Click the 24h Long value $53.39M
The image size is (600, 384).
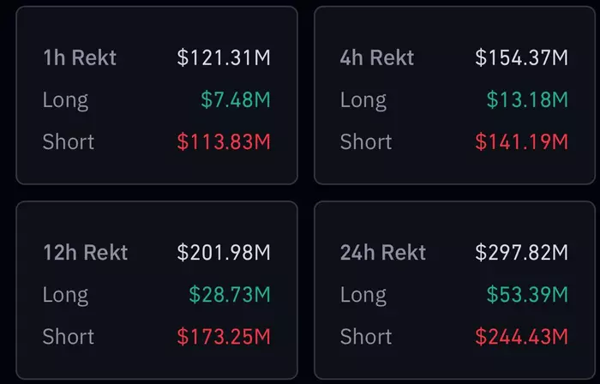pos(527,295)
